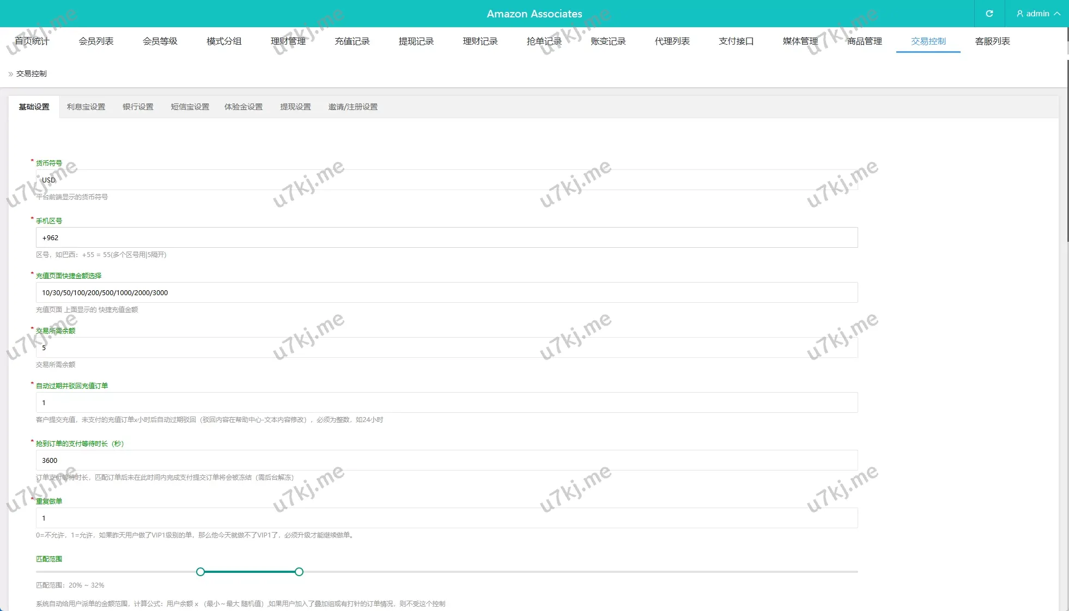
Task: Open 会员列表 menu item
Action: coord(96,41)
